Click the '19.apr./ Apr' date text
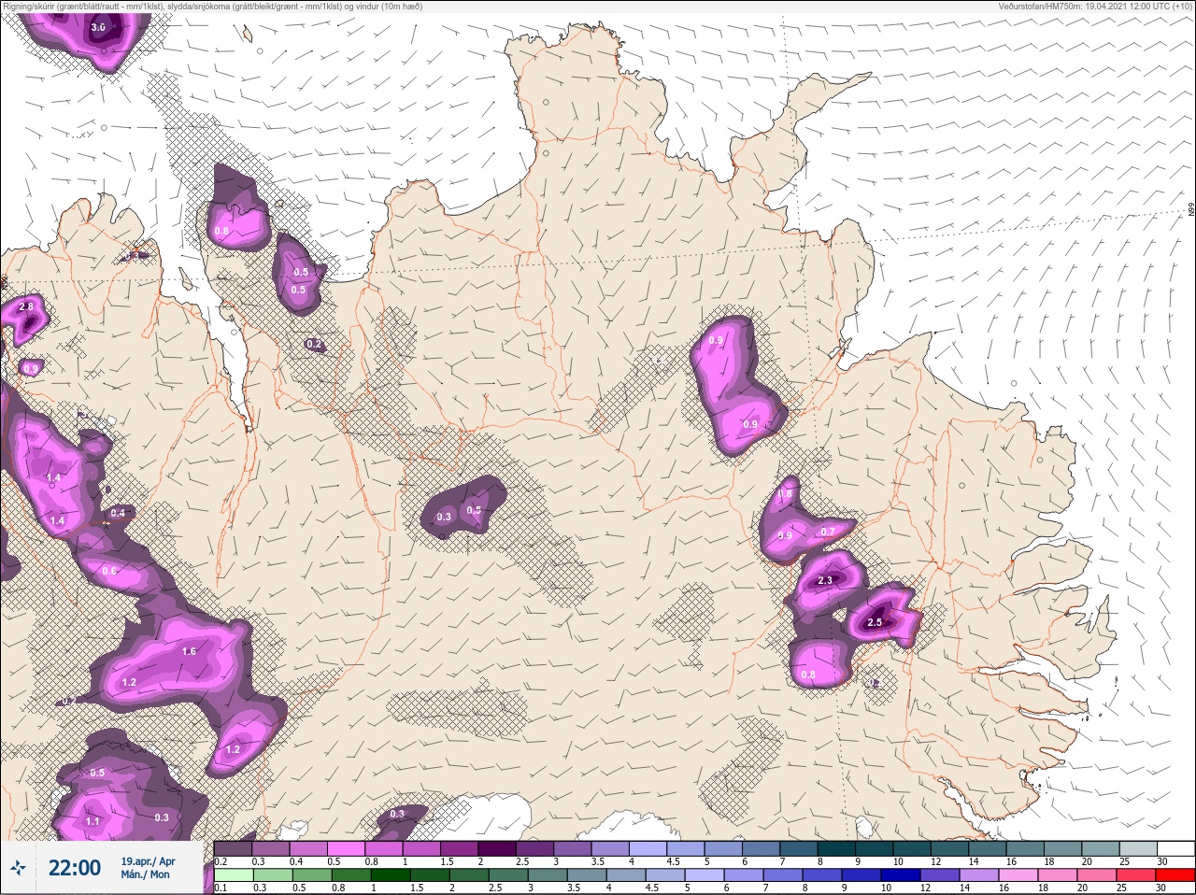This screenshot has width=1196, height=895. pos(148,860)
